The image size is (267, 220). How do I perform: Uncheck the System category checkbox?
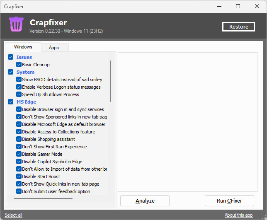pyautogui.click(x=10, y=72)
